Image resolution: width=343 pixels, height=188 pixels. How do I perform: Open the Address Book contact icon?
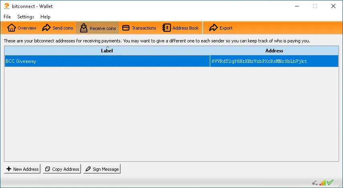click(x=166, y=28)
